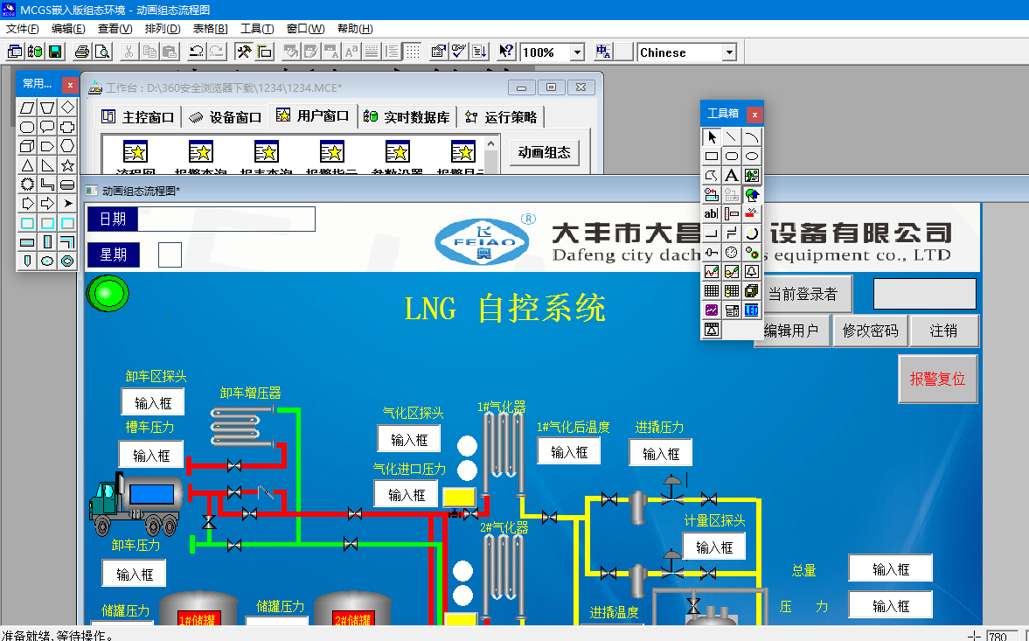Choose the LED display component in toolbox

(x=752, y=310)
